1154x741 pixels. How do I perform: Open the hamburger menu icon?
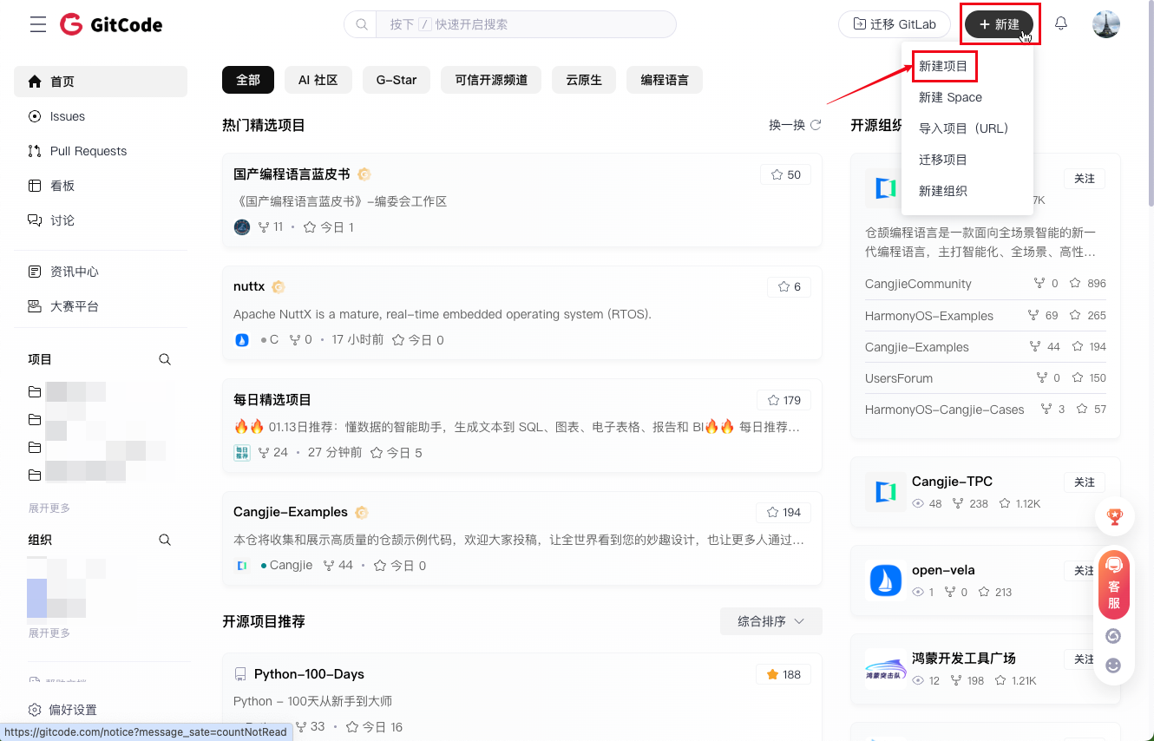[38, 24]
